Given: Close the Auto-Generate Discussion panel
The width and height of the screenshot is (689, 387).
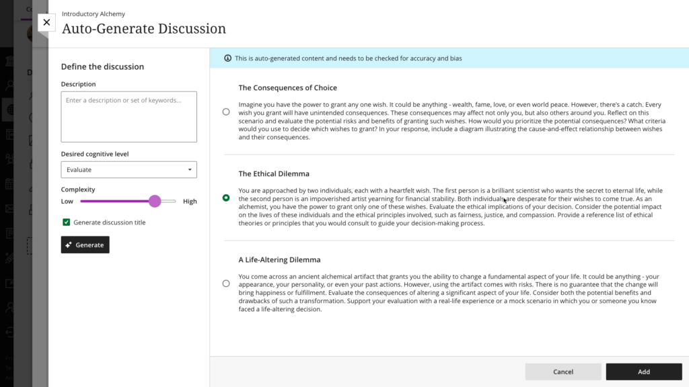Looking at the screenshot, I should pyautogui.click(x=46, y=22).
